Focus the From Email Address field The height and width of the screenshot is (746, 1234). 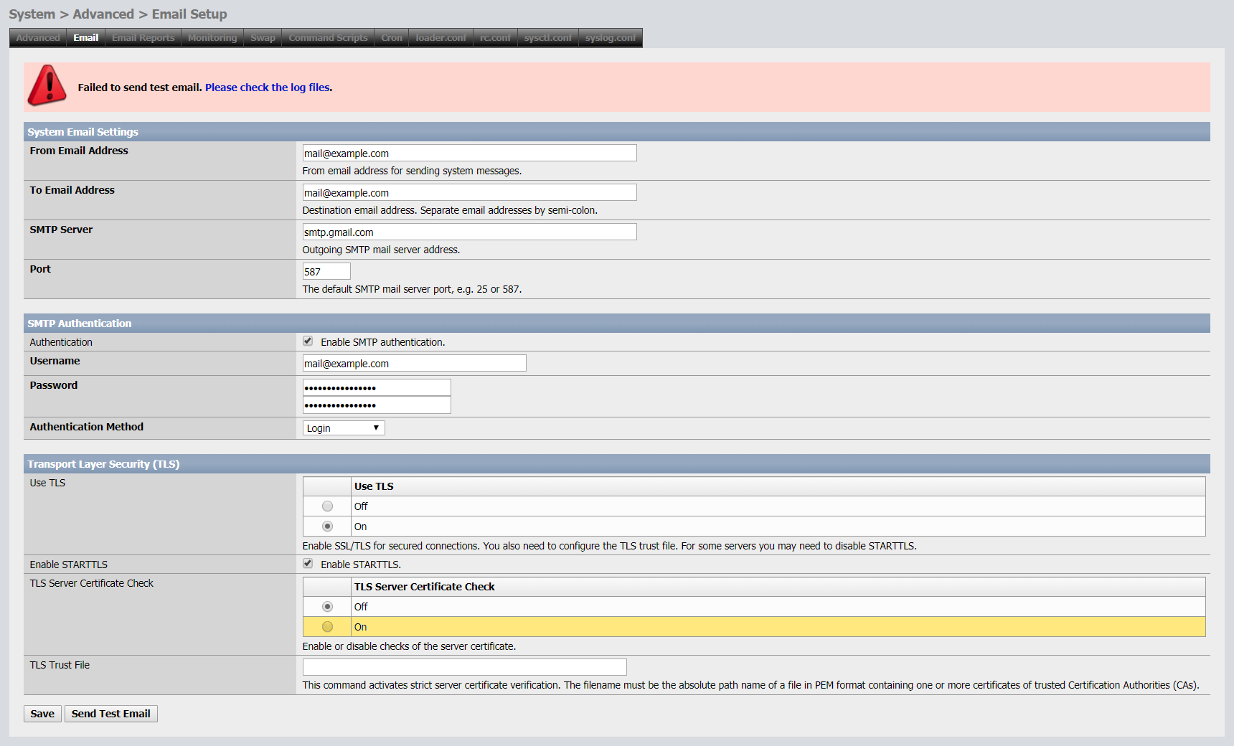click(x=469, y=154)
